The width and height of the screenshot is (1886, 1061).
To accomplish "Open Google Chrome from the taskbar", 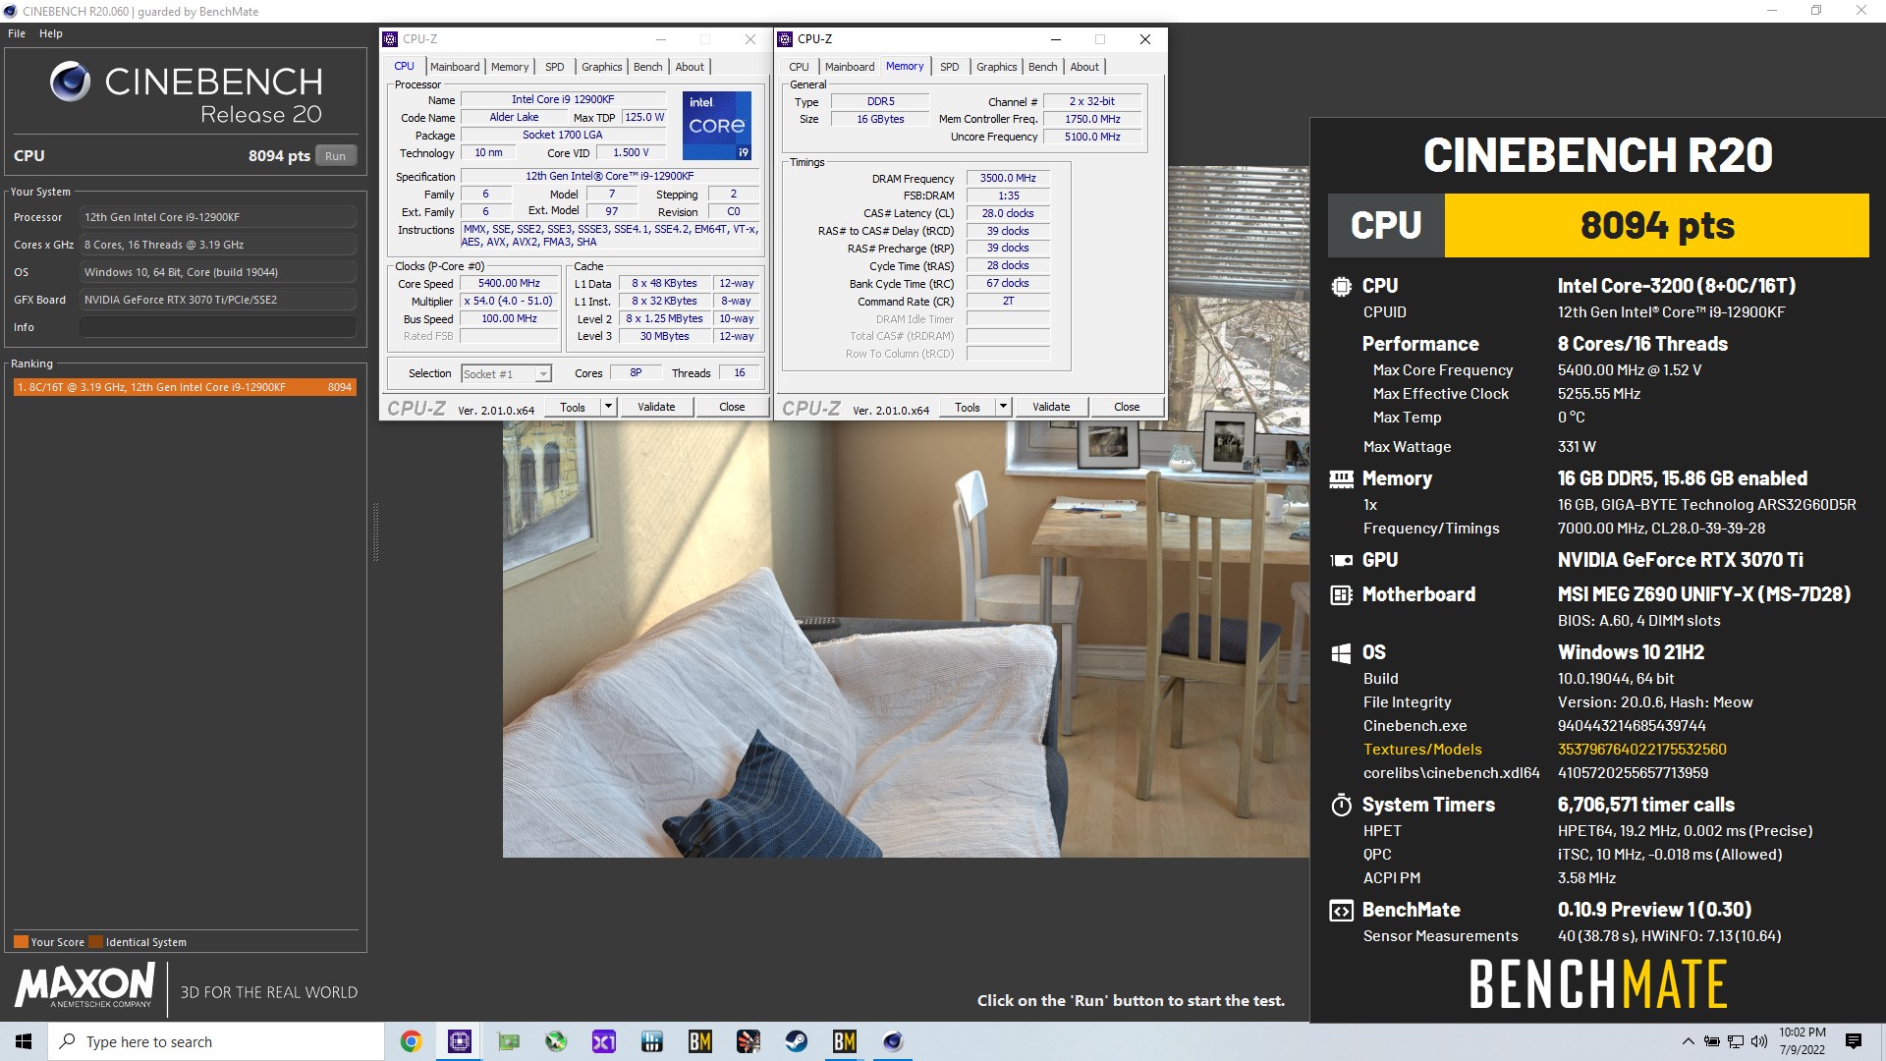I will pos(412,1041).
